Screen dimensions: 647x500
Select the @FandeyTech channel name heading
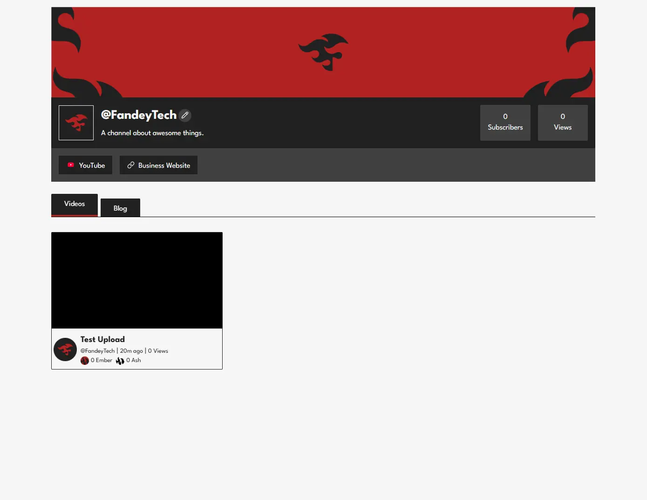point(139,115)
